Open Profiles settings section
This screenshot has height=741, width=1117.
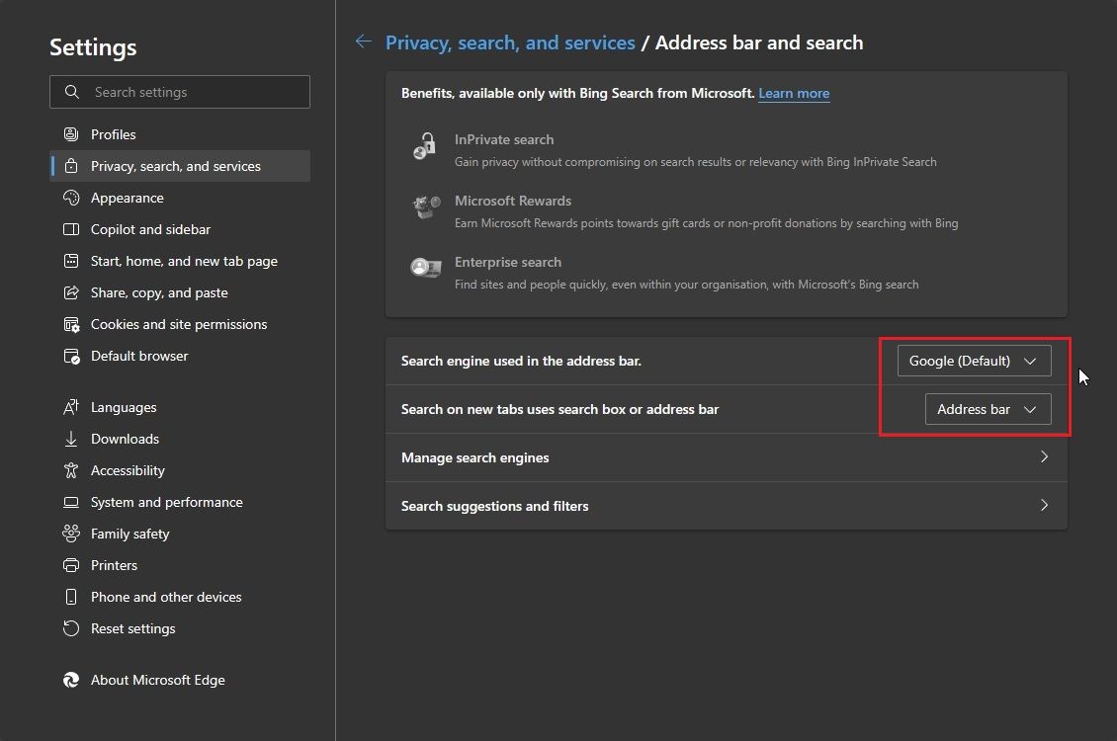(x=180, y=134)
